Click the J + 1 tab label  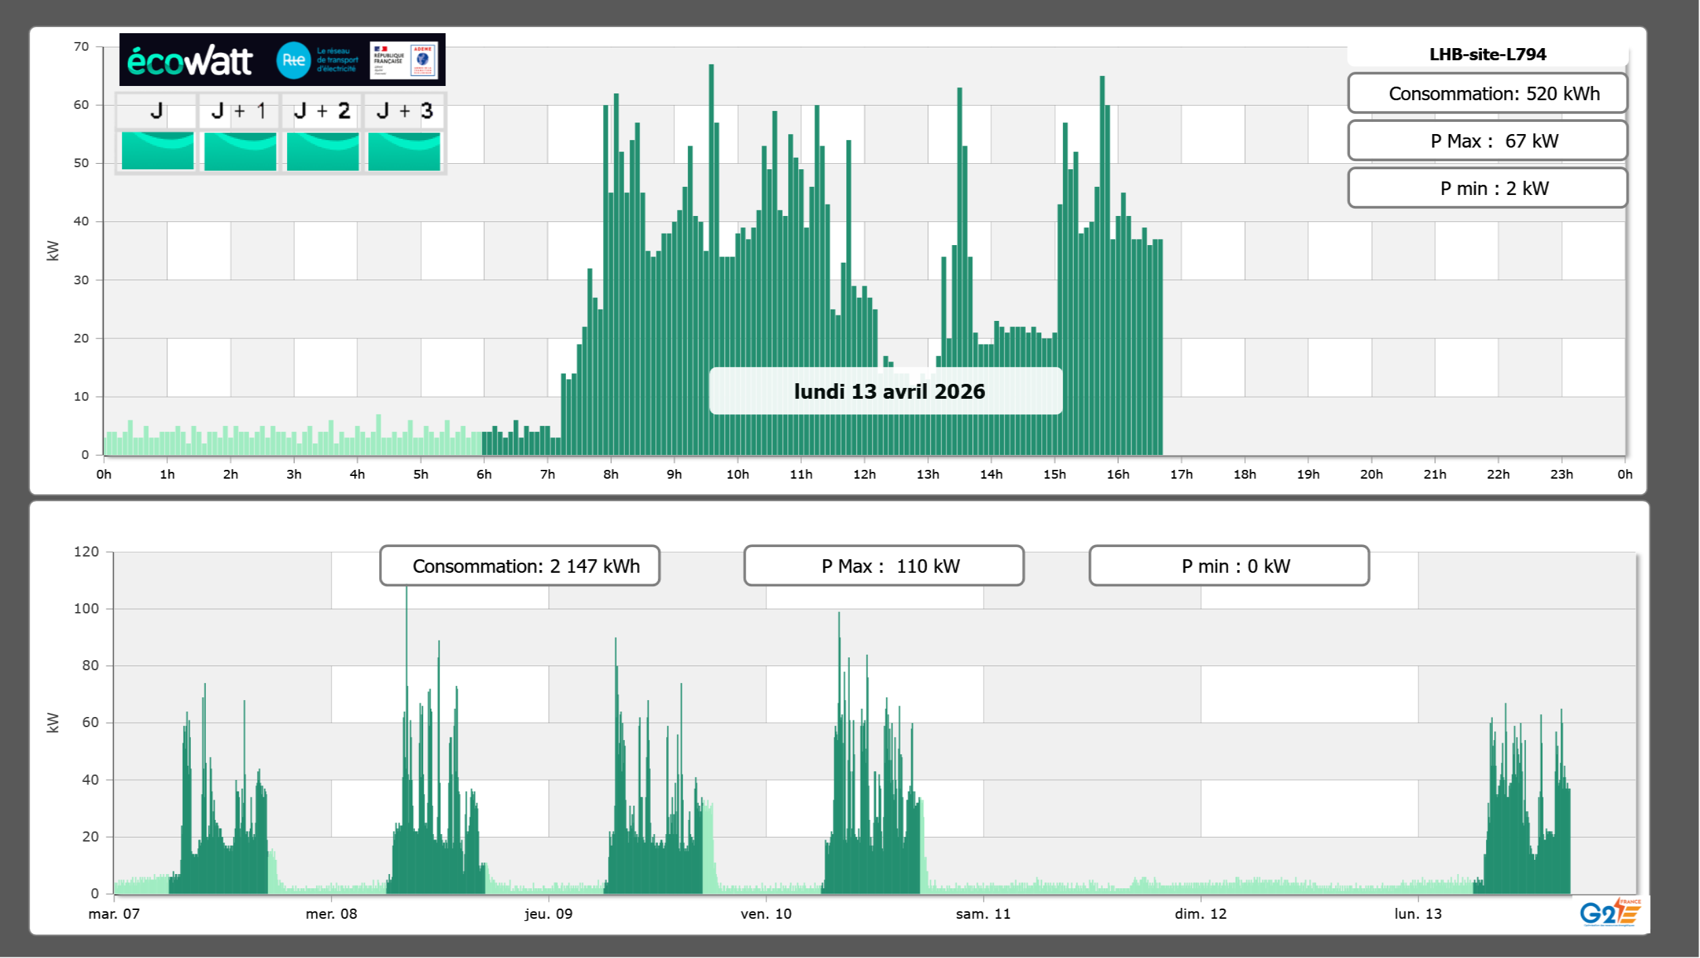239,111
